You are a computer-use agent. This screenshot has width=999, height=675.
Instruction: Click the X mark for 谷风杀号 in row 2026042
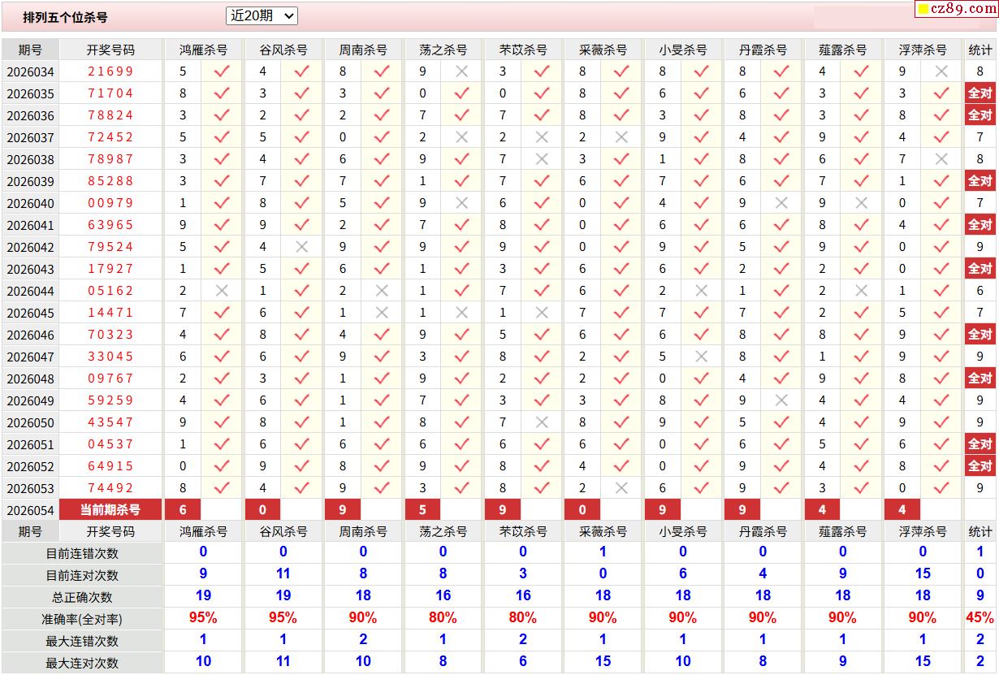(x=301, y=247)
